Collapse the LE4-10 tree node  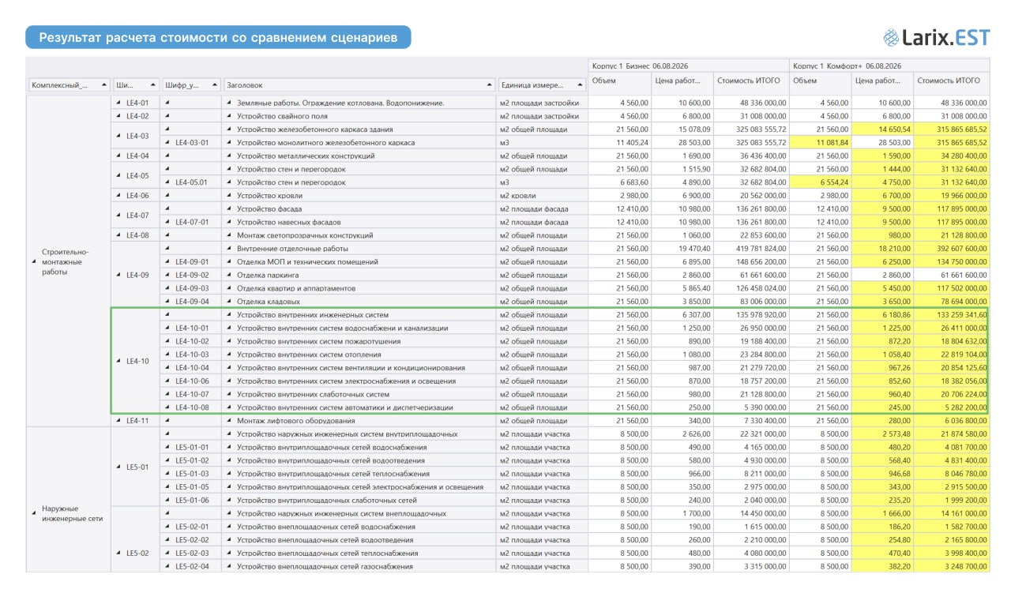point(119,362)
